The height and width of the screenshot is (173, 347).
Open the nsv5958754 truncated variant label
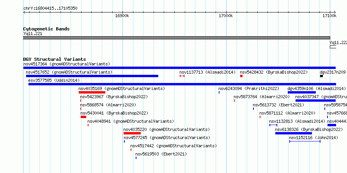coord(335,105)
